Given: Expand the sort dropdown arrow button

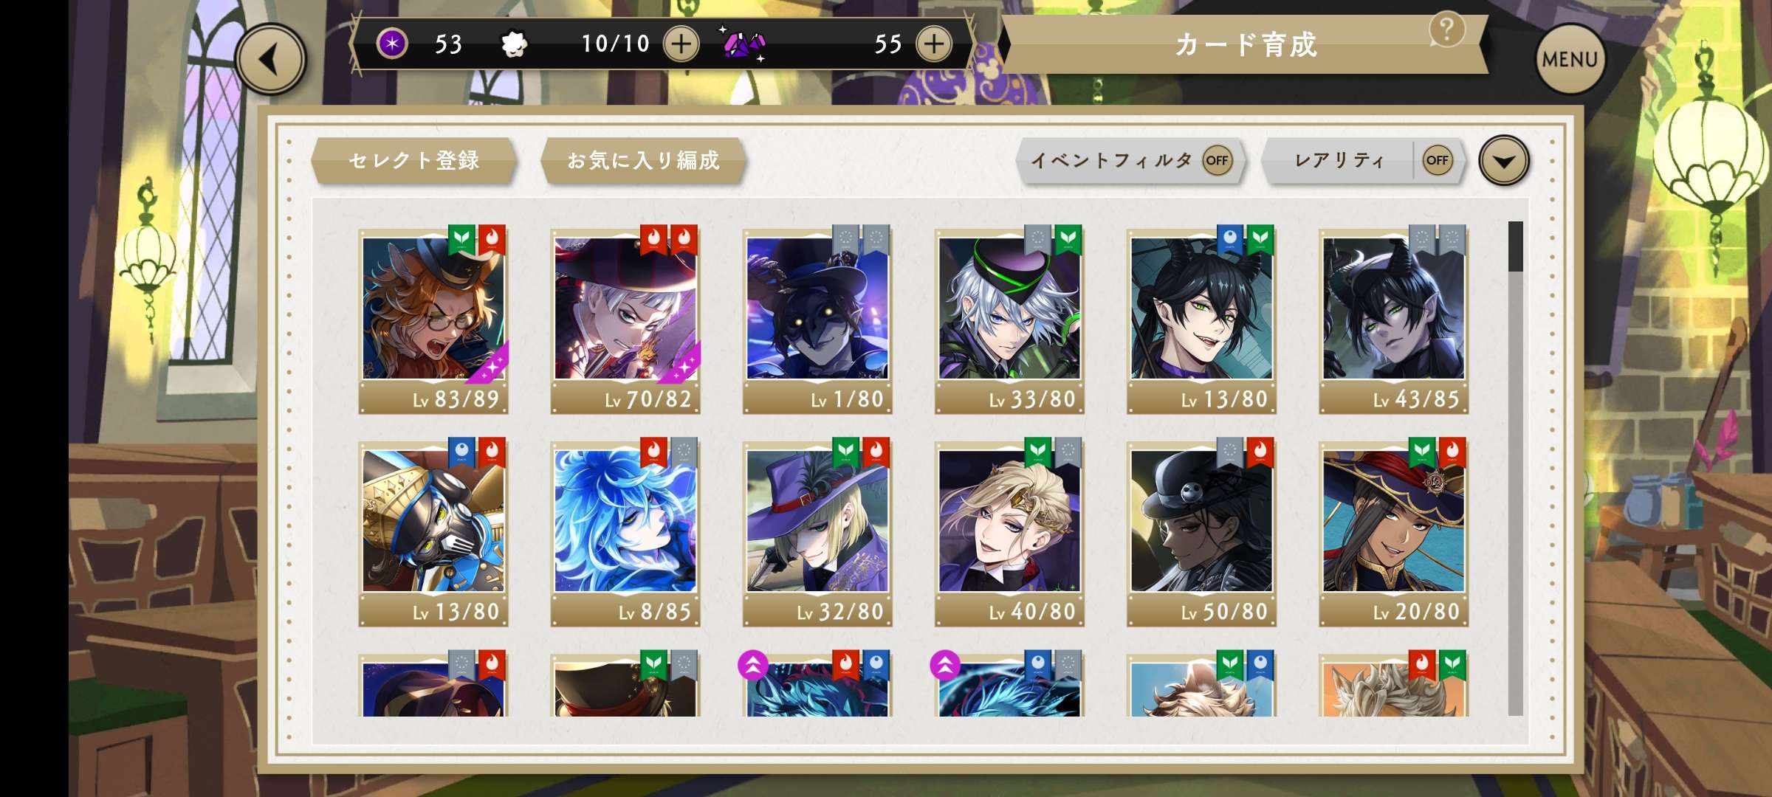Looking at the screenshot, I should [x=1503, y=160].
